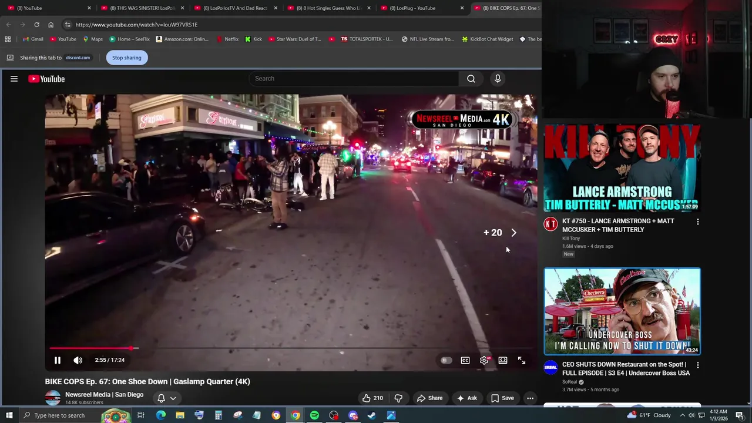The width and height of the screenshot is (752, 423).
Task: Open Spotify from the taskbar
Action: point(314,415)
